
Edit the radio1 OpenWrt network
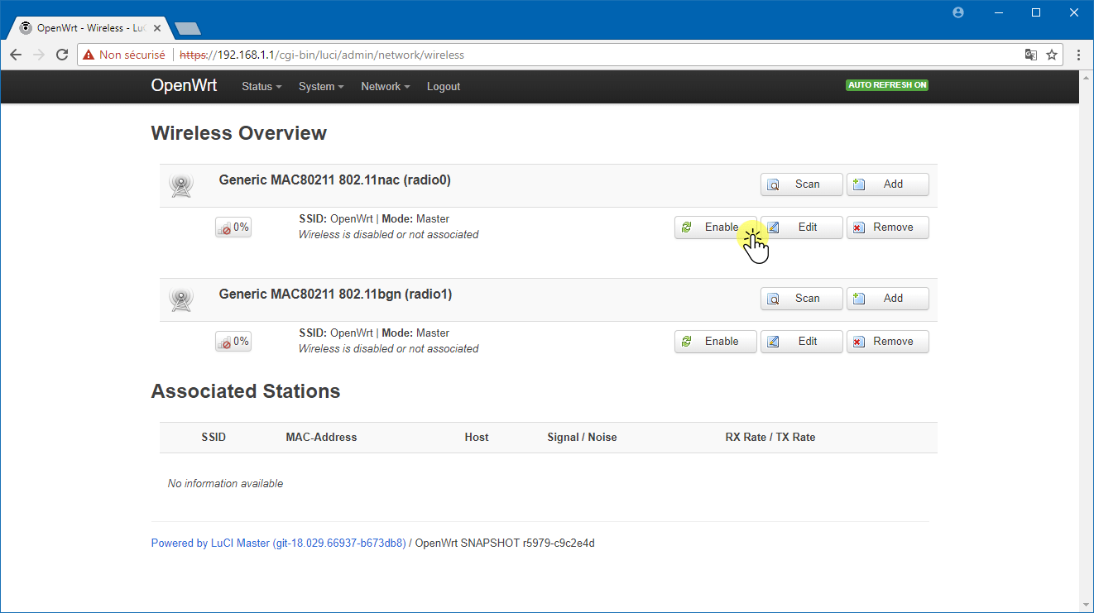point(802,342)
